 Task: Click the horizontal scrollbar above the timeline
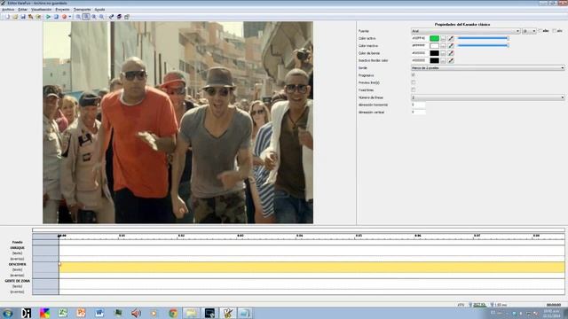pyautogui.click(x=298, y=230)
